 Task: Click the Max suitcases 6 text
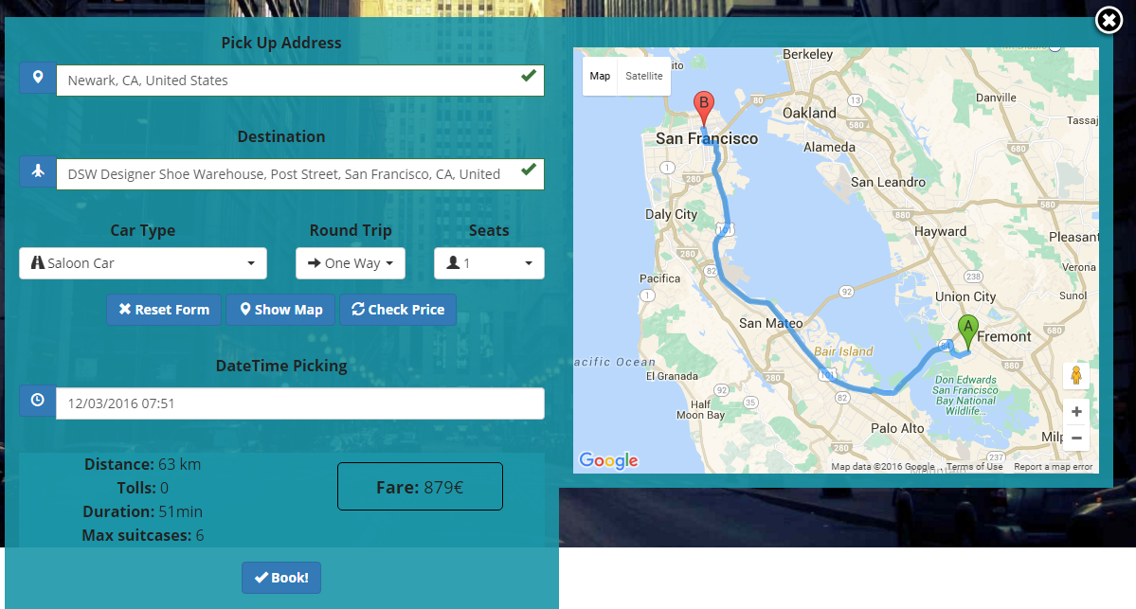[x=143, y=535]
